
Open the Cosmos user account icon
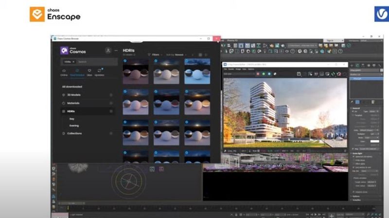pos(108,50)
